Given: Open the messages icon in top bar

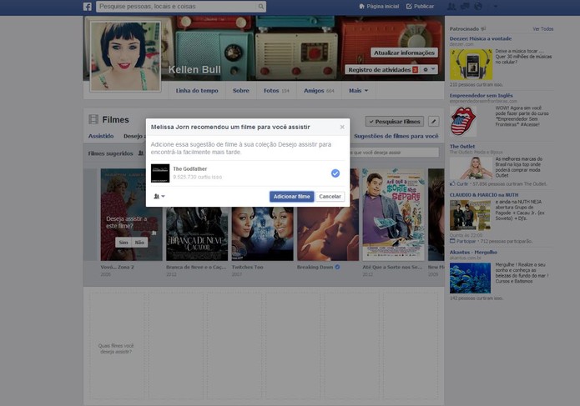Looking at the screenshot, I should 465,7.
